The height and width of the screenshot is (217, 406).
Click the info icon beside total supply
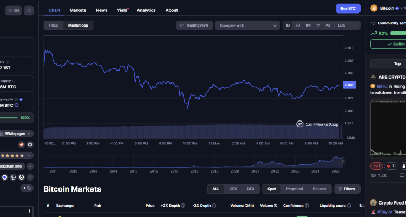coord(14,81)
